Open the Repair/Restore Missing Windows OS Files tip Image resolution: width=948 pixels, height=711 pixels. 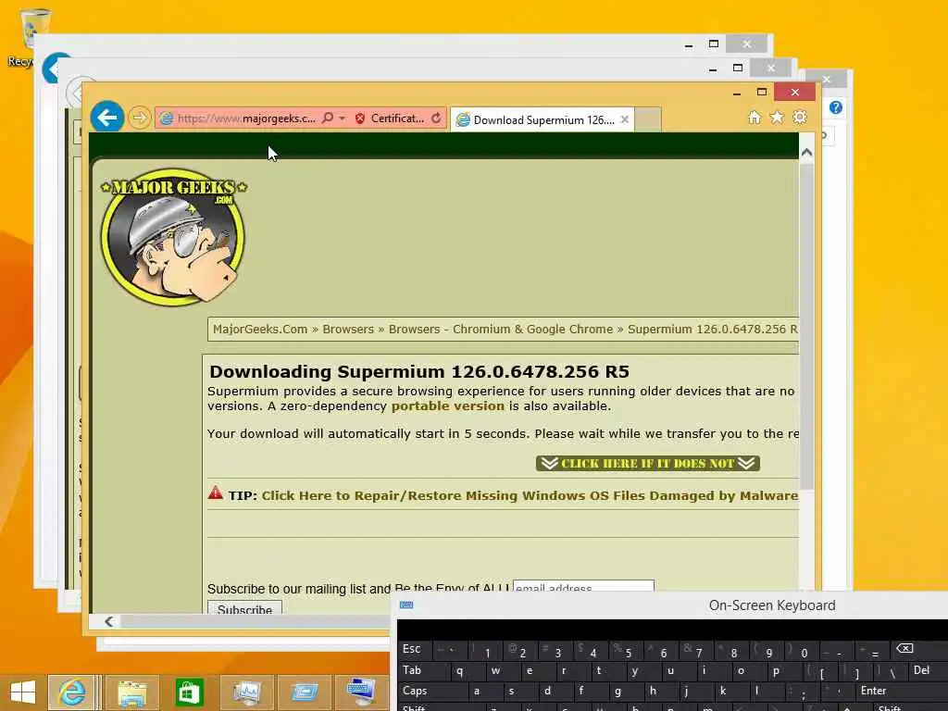[530, 496]
